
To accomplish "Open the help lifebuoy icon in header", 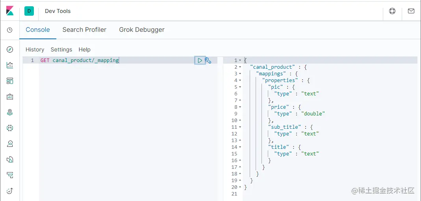I will click(x=392, y=11).
